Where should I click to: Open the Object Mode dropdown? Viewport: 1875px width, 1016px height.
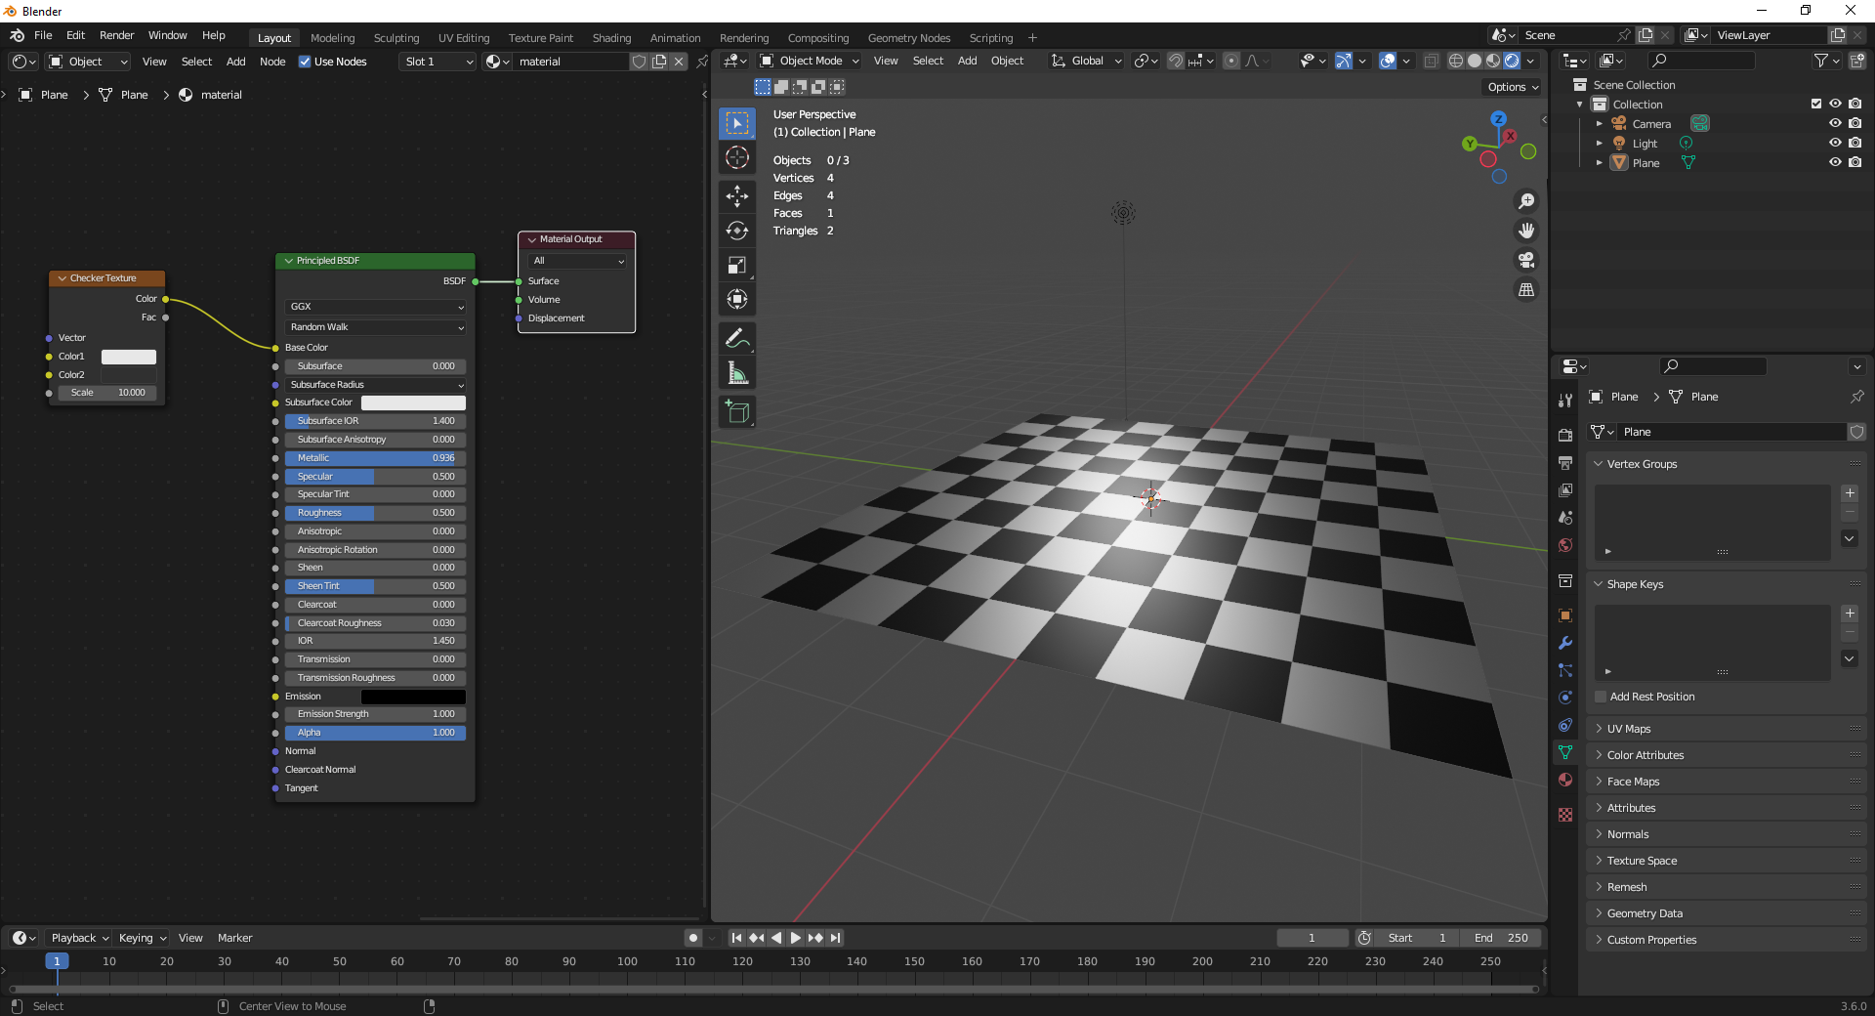click(x=811, y=61)
